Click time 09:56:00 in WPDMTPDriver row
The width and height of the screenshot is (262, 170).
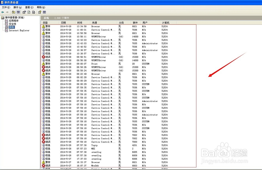pos(81,60)
